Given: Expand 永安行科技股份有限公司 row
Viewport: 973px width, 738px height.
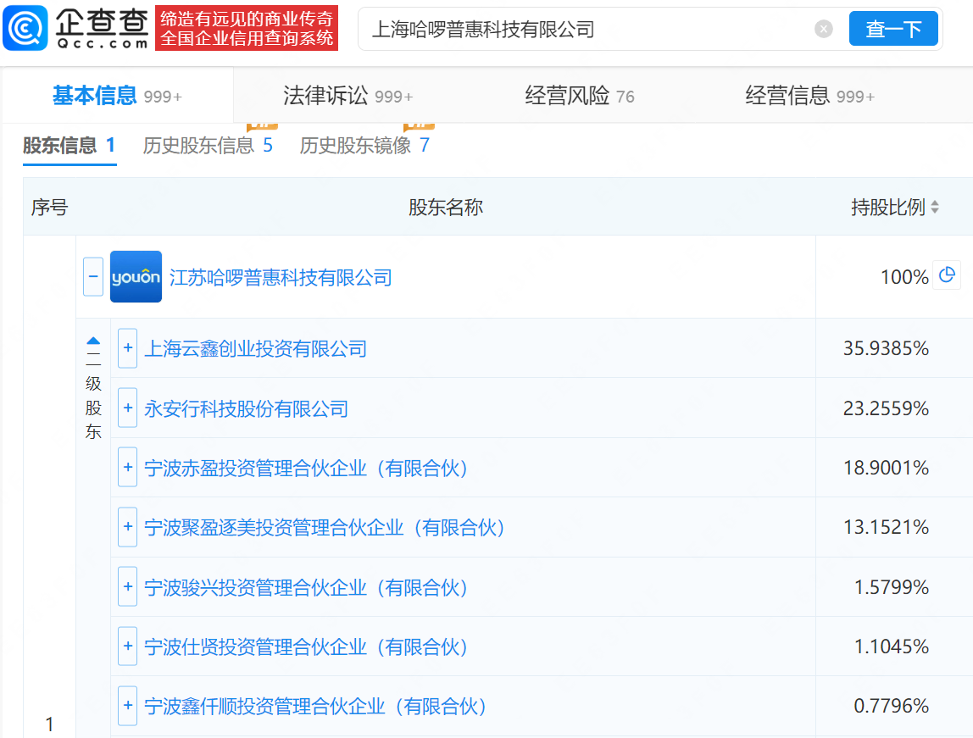Looking at the screenshot, I should (128, 408).
